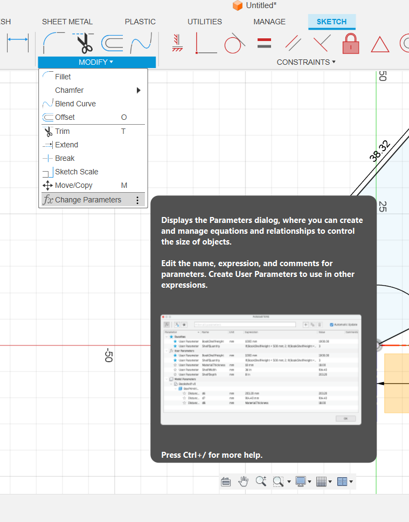Select the Offset tool toolbar icon
Image resolution: width=409 pixels, height=522 pixels.
pyautogui.click(x=112, y=43)
